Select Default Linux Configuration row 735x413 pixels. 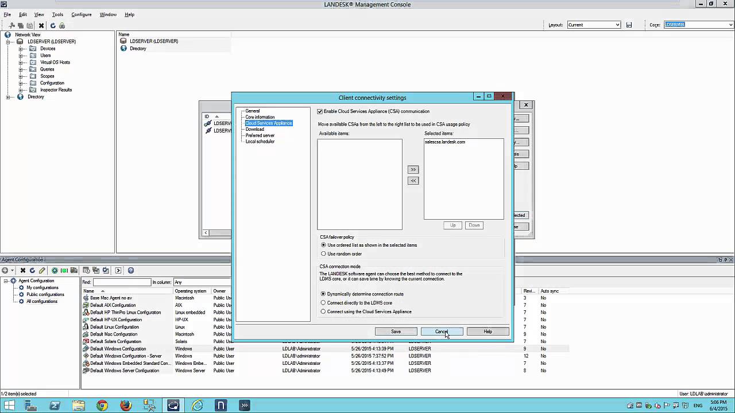(x=324, y=327)
